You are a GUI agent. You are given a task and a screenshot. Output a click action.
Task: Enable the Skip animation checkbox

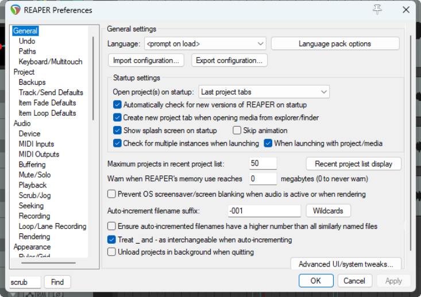point(237,130)
